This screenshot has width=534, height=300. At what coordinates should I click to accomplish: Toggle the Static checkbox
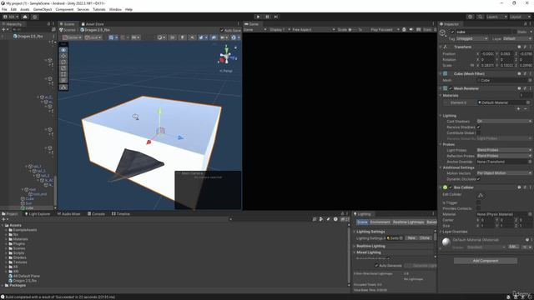pos(515,32)
